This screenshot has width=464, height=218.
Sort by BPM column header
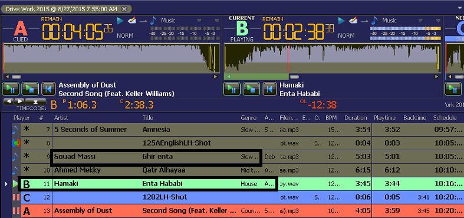tap(331, 118)
